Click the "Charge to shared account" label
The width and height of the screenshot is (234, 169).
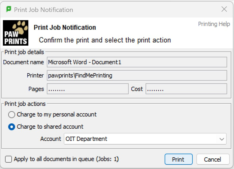pyautogui.click(x=50, y=127)
